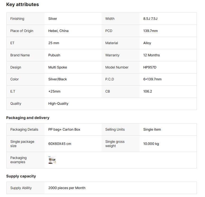Screen dimensions: 205x197
Task: Click the Supply capacity heading
Action: coord(21,176)
